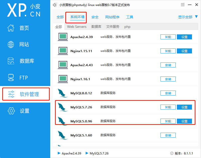The height and width of the screenshot is (158, 201).
Task: Click the speaker announcement icon
Action: tap(55, 5)
